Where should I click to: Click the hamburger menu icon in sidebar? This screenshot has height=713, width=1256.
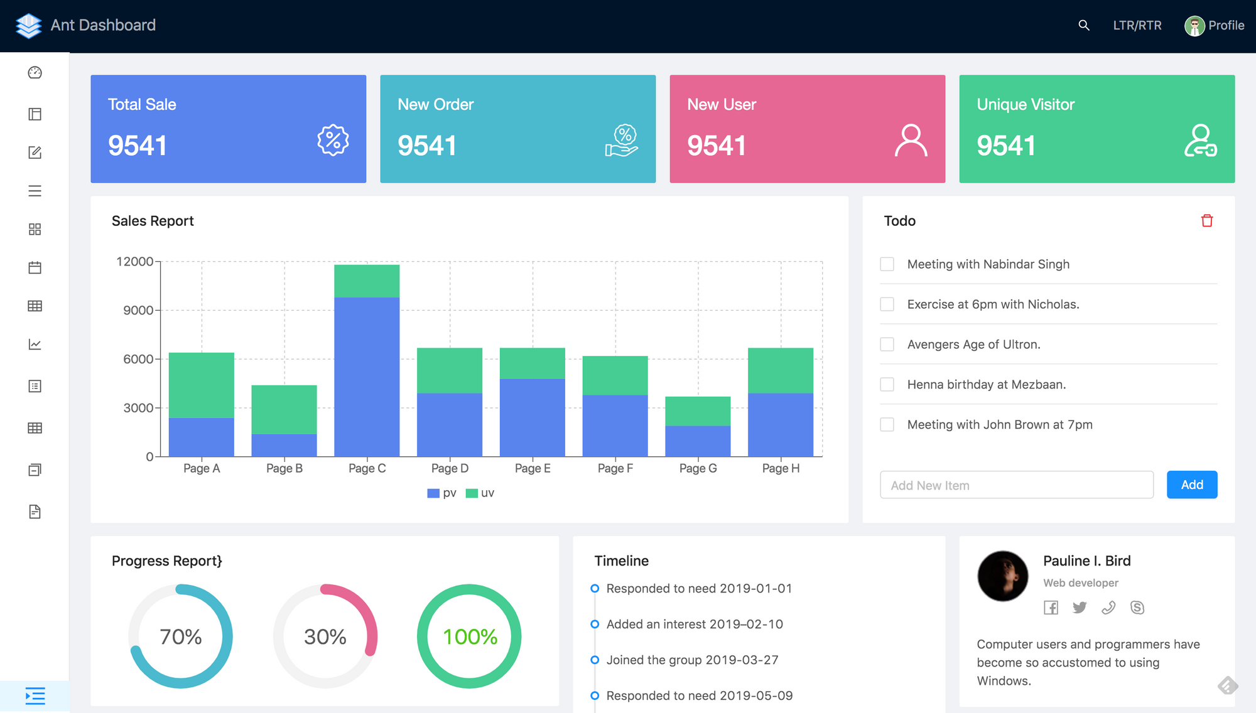[35, 191]
